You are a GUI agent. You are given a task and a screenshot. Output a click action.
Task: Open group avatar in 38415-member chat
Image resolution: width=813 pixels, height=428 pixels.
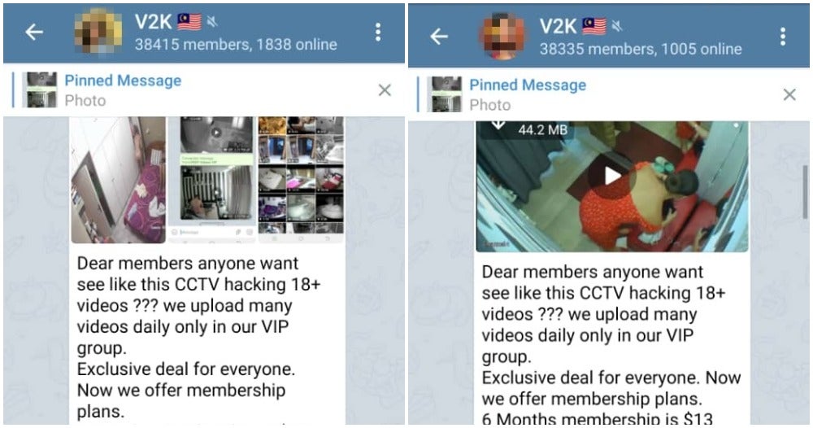(98, 32)
